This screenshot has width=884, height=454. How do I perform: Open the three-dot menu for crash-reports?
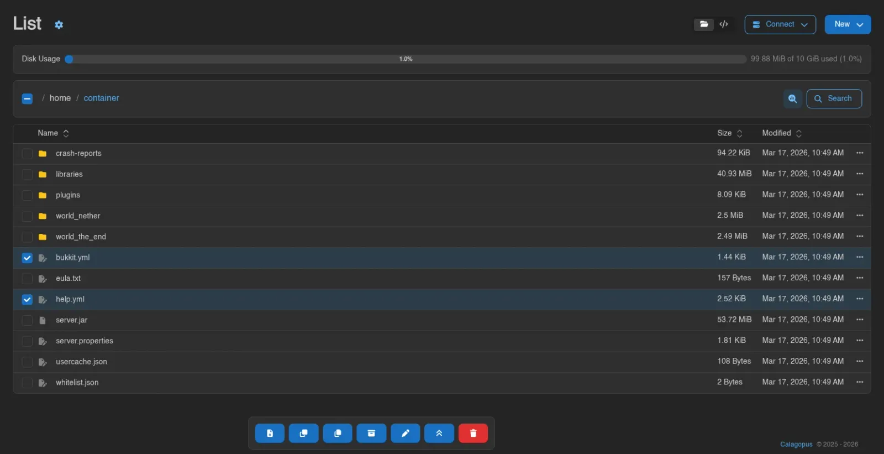(x=860, y=153)
